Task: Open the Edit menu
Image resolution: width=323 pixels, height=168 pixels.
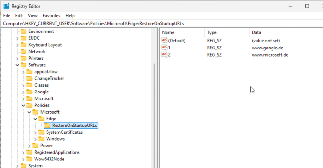Action: [x=19, y=15]
